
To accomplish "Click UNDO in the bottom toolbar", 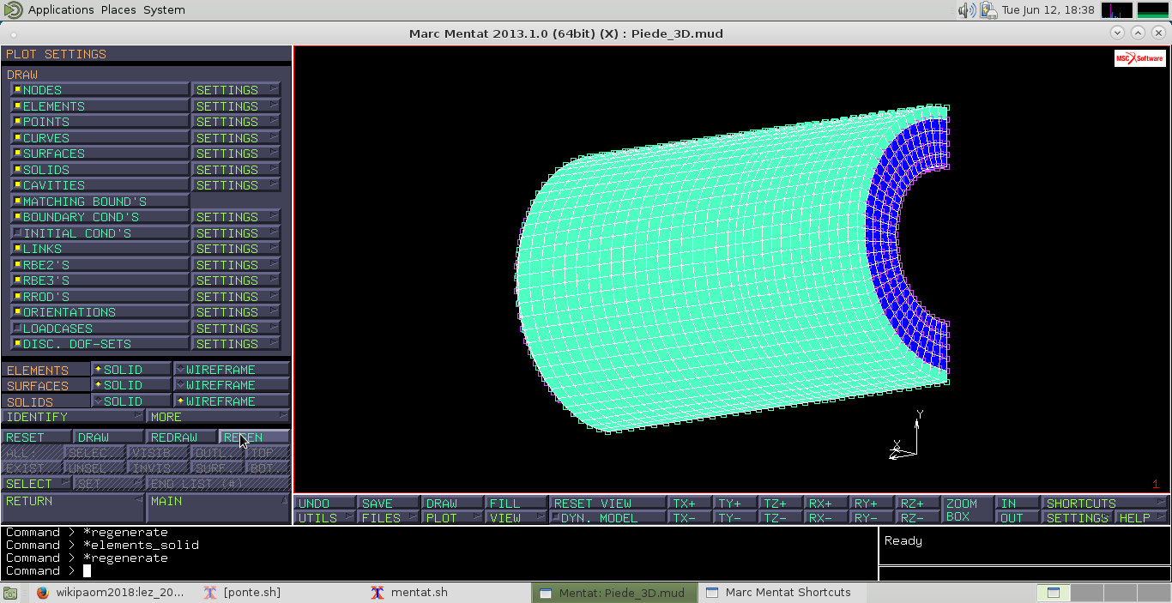I will pyautogui.click(x=324, y=504).
